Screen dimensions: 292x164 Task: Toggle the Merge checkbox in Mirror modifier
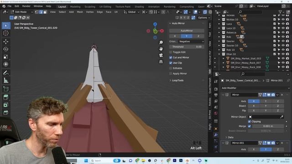point(250,126)
